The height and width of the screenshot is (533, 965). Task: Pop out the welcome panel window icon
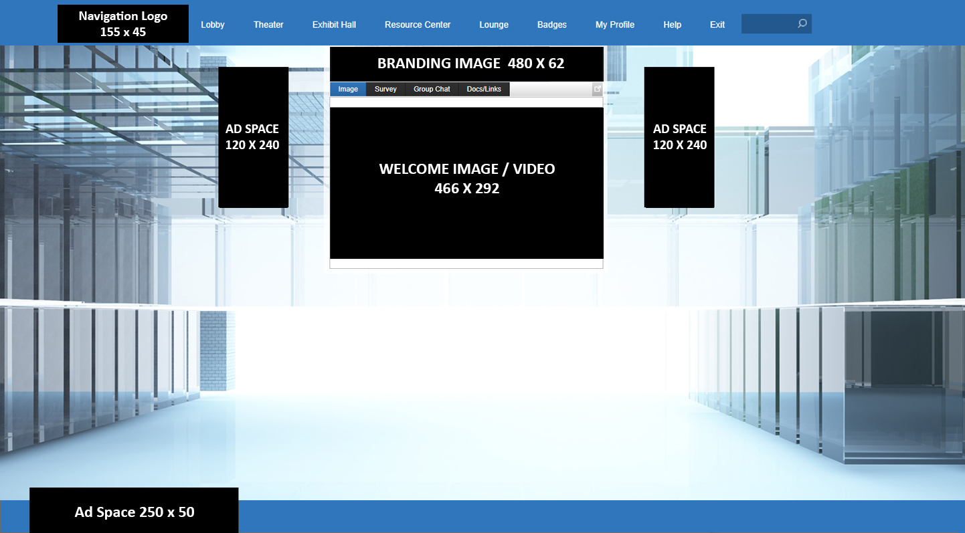(x=598, y=89)
